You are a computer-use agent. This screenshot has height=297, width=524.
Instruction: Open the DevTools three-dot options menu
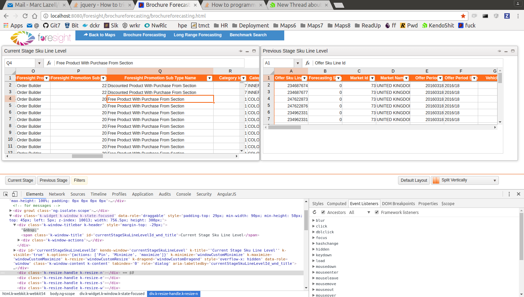[509, 194]
